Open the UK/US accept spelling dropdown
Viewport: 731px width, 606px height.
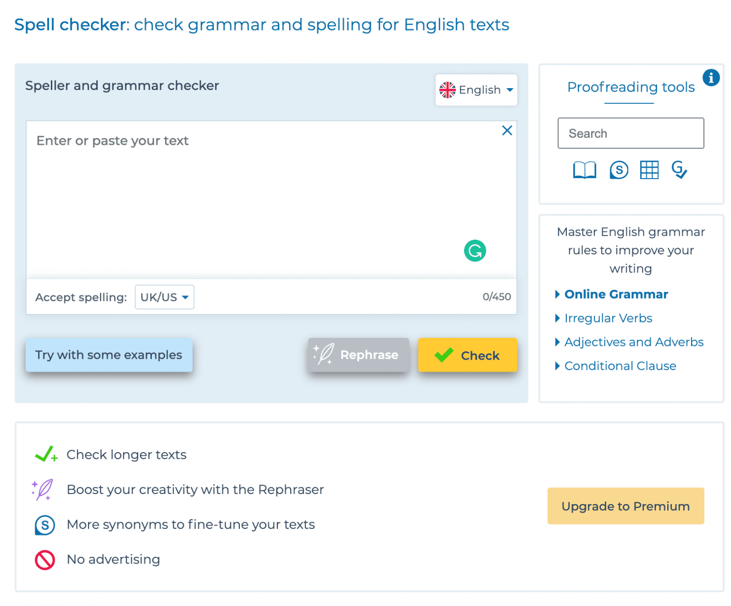[164, 297]
